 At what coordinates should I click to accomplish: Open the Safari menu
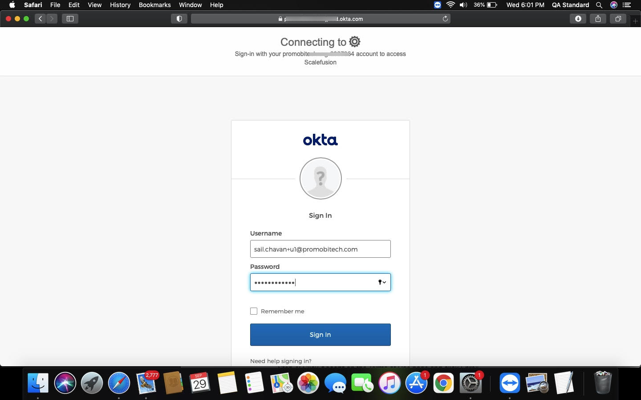33,5
